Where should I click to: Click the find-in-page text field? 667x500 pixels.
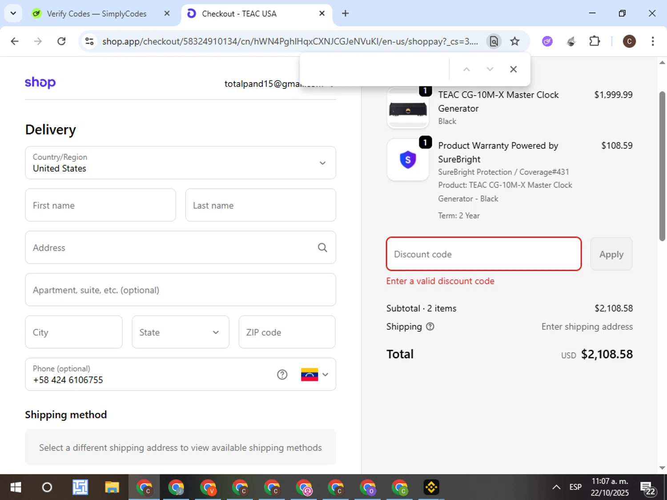coord(377,69)
